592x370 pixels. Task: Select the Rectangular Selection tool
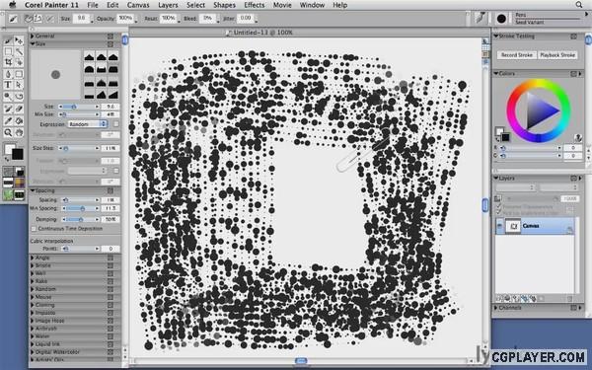[8, 51]
